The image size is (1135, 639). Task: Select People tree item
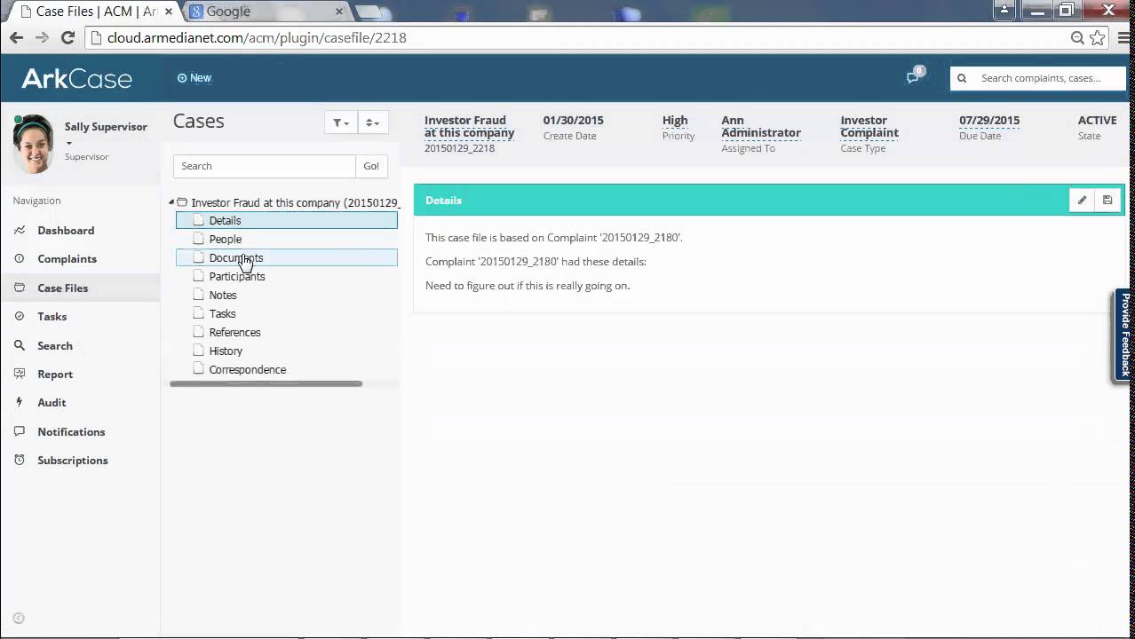click(x=226, y=240)
